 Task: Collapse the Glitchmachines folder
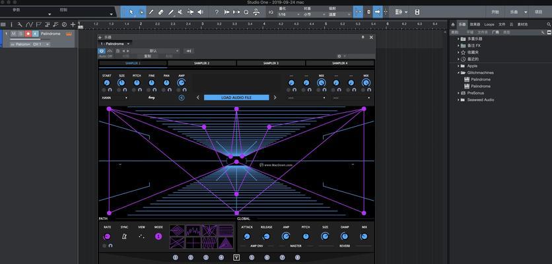pyautogui.click(x=458, y=73)
